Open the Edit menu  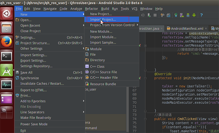click(x=27, y=9)
